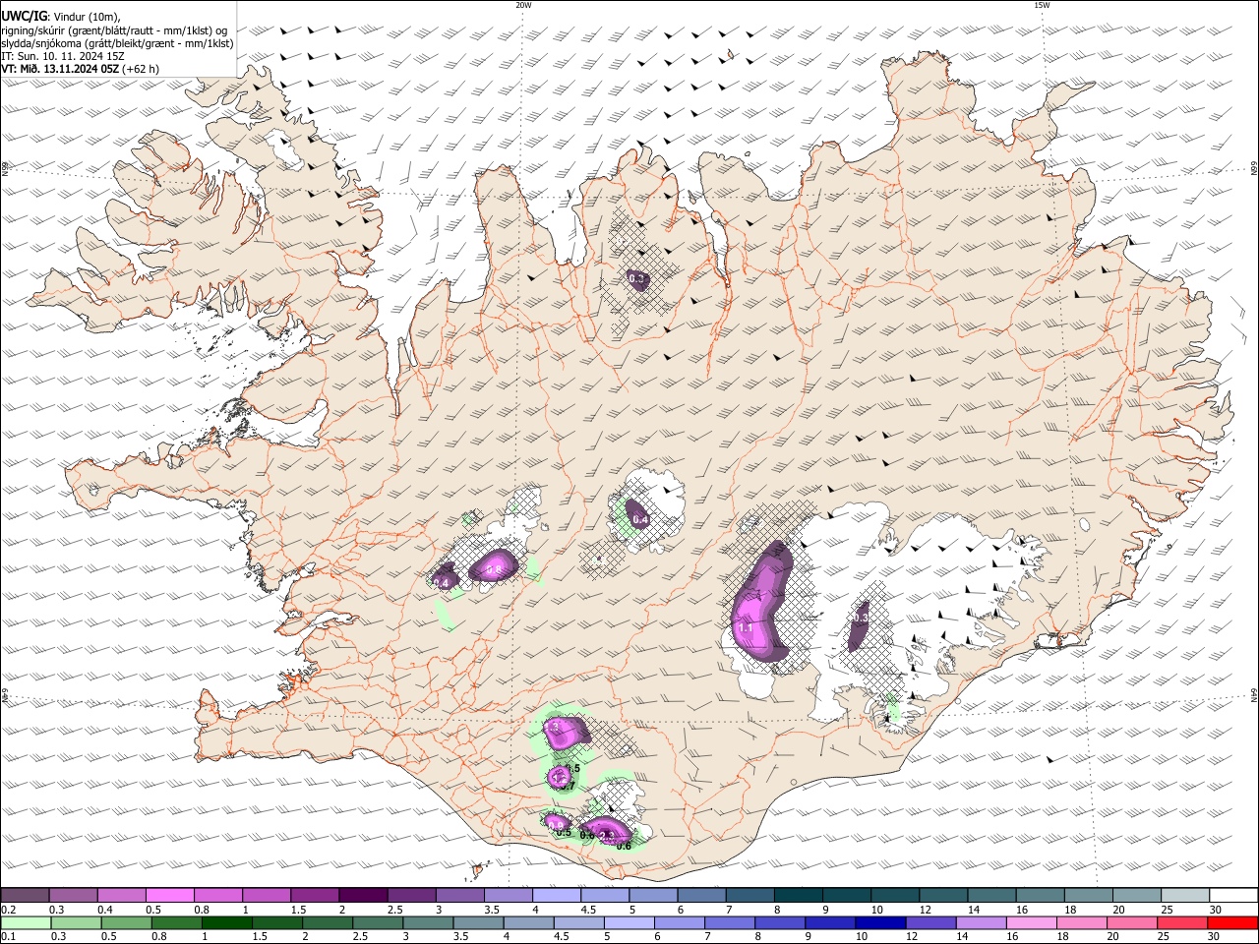Click the 'VT: Mið. 13.11.2024 05Z (+62 h)' line
Viewport: 1259px width, 944px height.
pos(81,69)
